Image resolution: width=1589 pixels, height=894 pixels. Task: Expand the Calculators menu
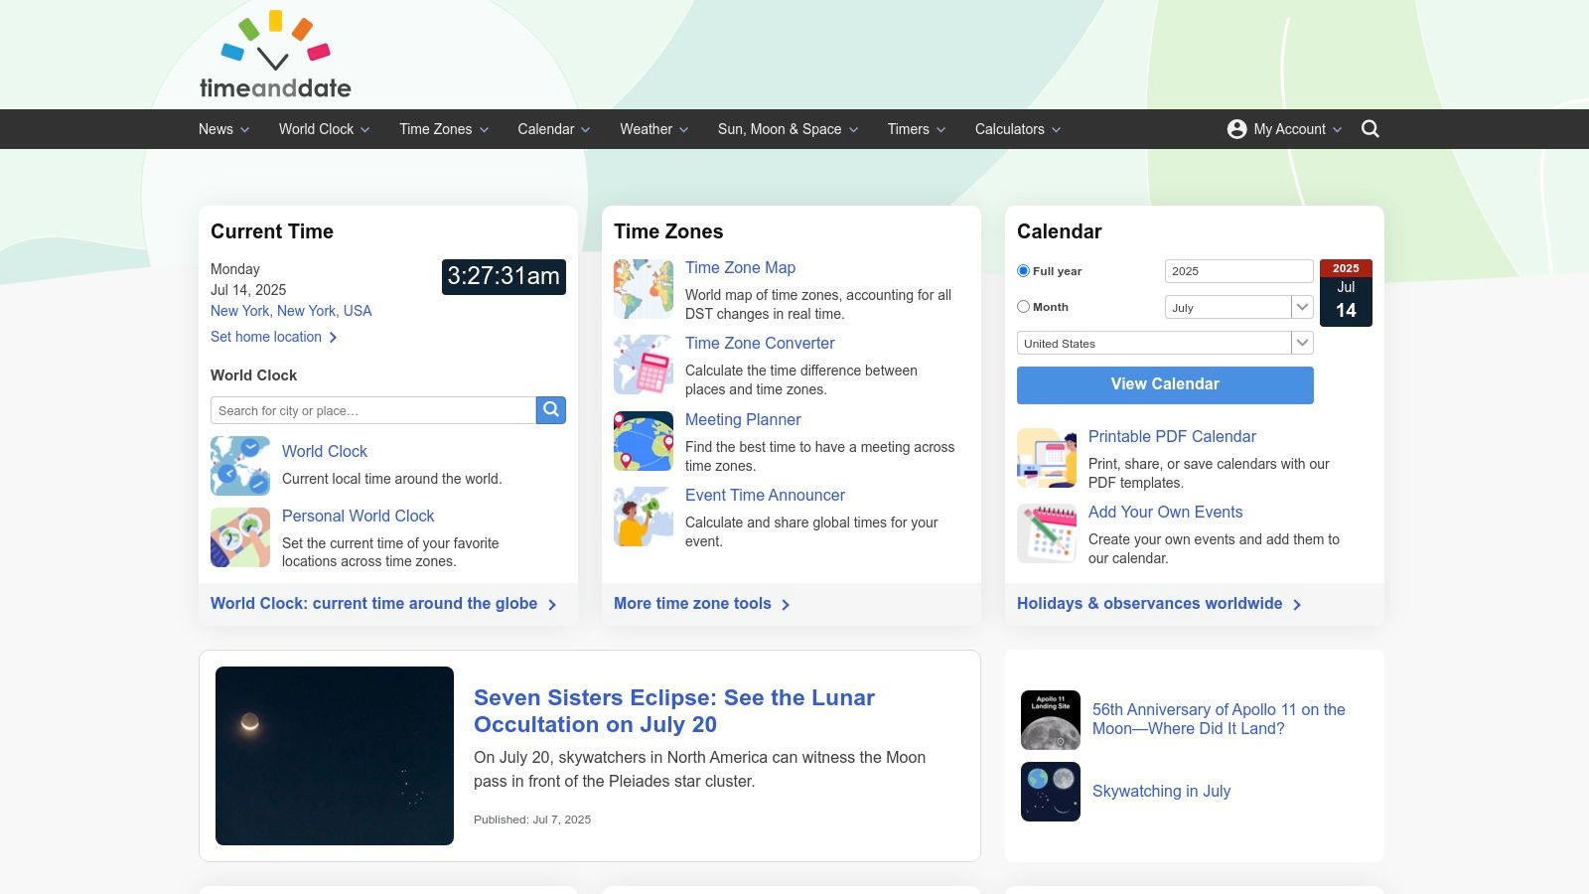tap(1018, 129)
